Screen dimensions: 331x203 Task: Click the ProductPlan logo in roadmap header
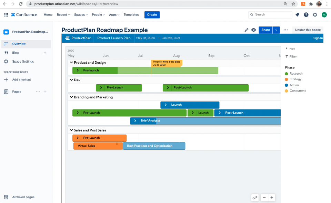click(x=78, y=38)
